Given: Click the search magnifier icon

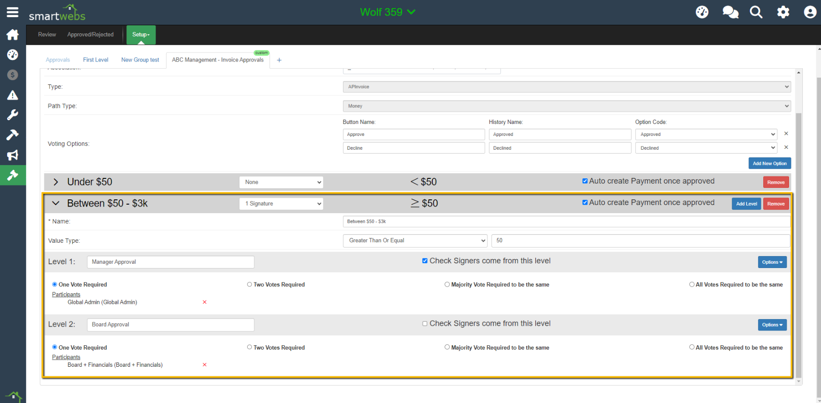Looking at the screenshot, I should [x=756, y=12].
